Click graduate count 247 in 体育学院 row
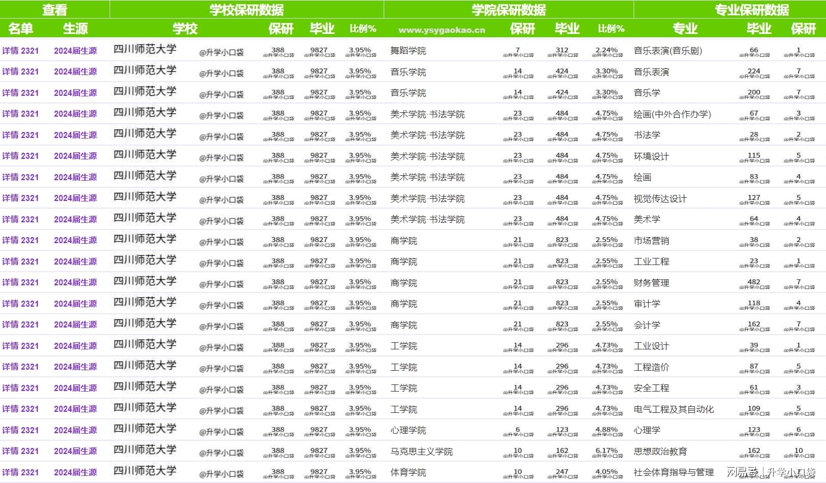This screenshot has height=483, width=826. [x=562, y=472]
